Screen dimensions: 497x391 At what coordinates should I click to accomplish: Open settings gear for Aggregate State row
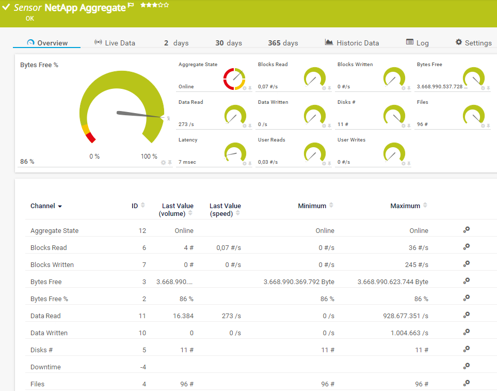[x=466, y=230]
